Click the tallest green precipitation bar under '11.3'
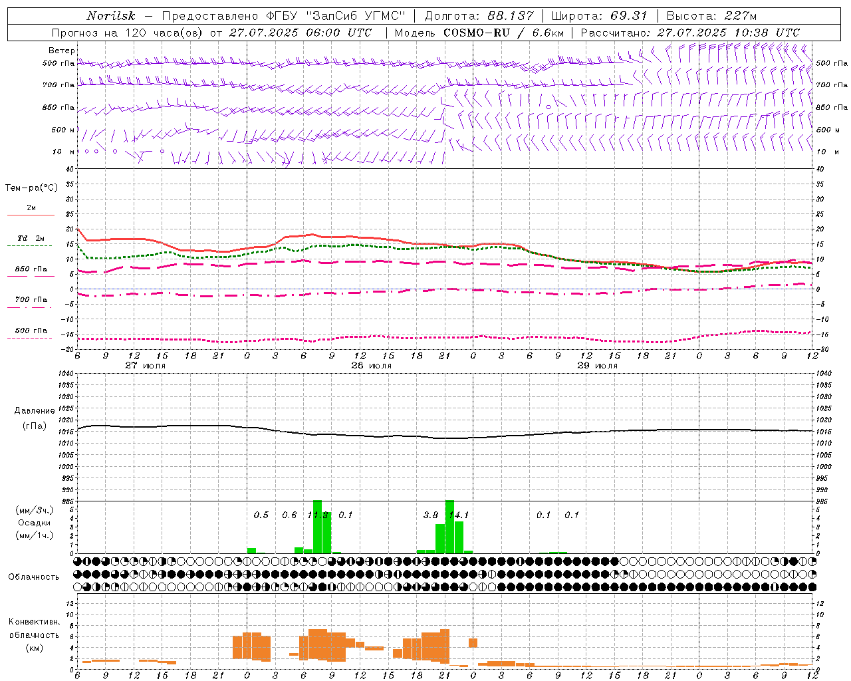Screen dimensions: 851x681 318,527
